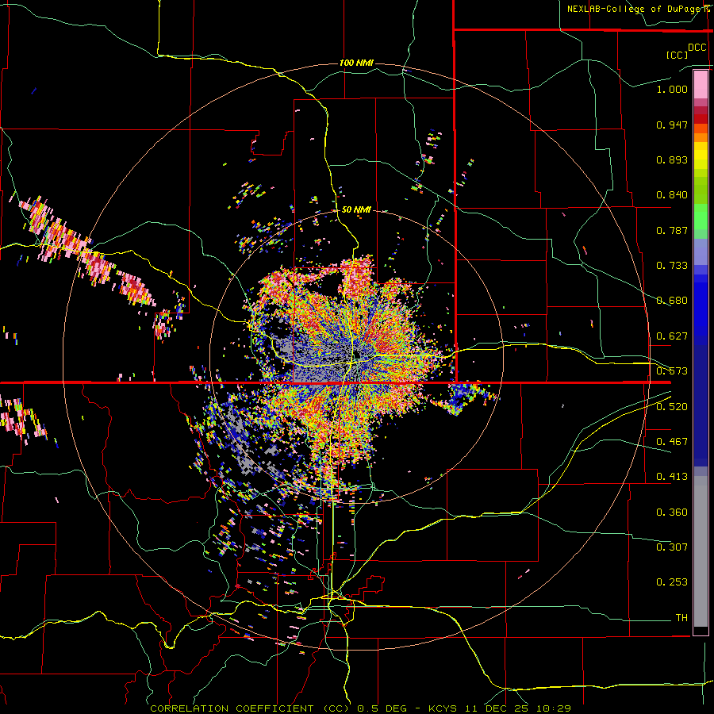Click the Correlation Coefficient caption at bottom

coord(360,708)
